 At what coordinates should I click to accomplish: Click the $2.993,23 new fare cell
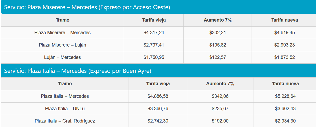(285, 45)
